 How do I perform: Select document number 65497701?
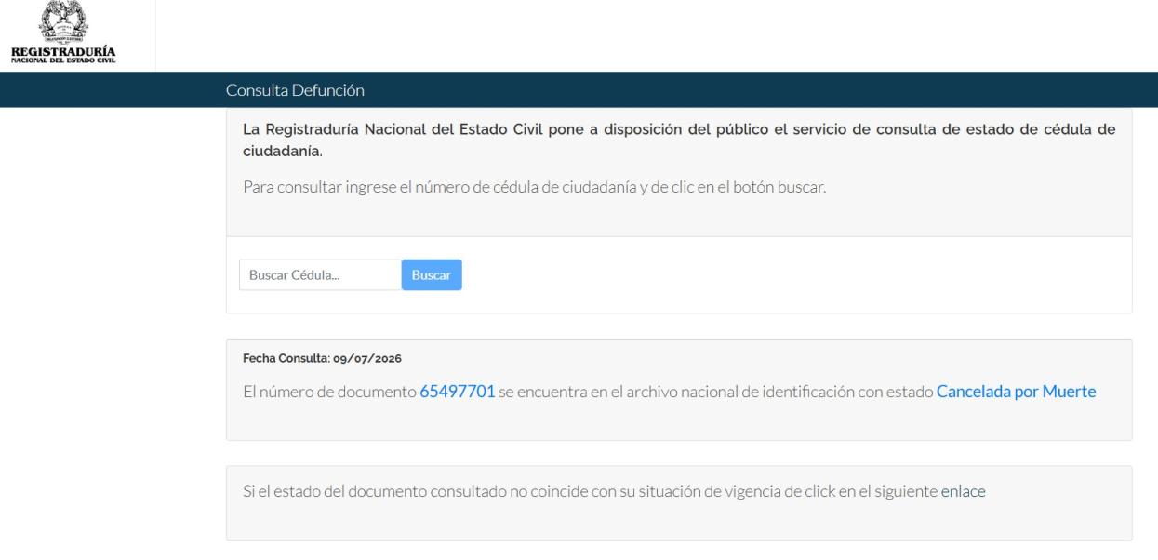point(457,392)
